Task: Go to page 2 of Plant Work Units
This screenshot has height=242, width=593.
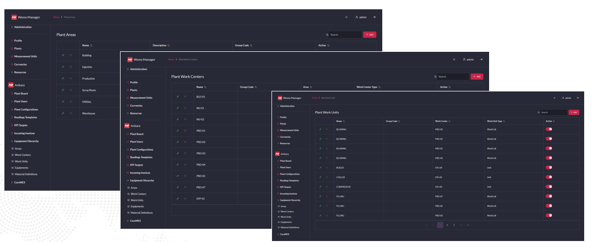Action: tap(447, 225)
